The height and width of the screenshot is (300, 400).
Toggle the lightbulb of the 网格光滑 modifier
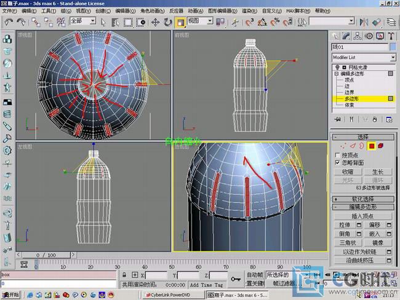click(x=337, y=67)
